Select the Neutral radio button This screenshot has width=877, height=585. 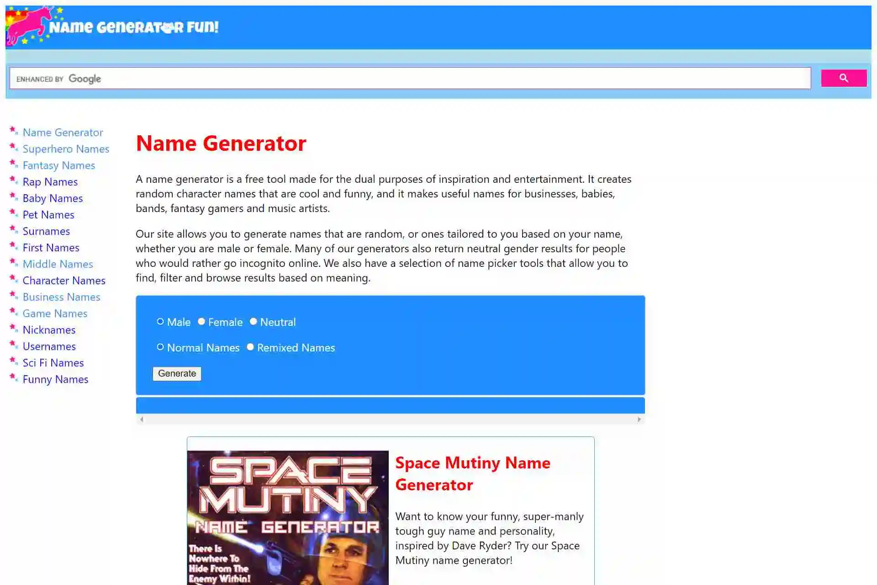coord(253,321)
